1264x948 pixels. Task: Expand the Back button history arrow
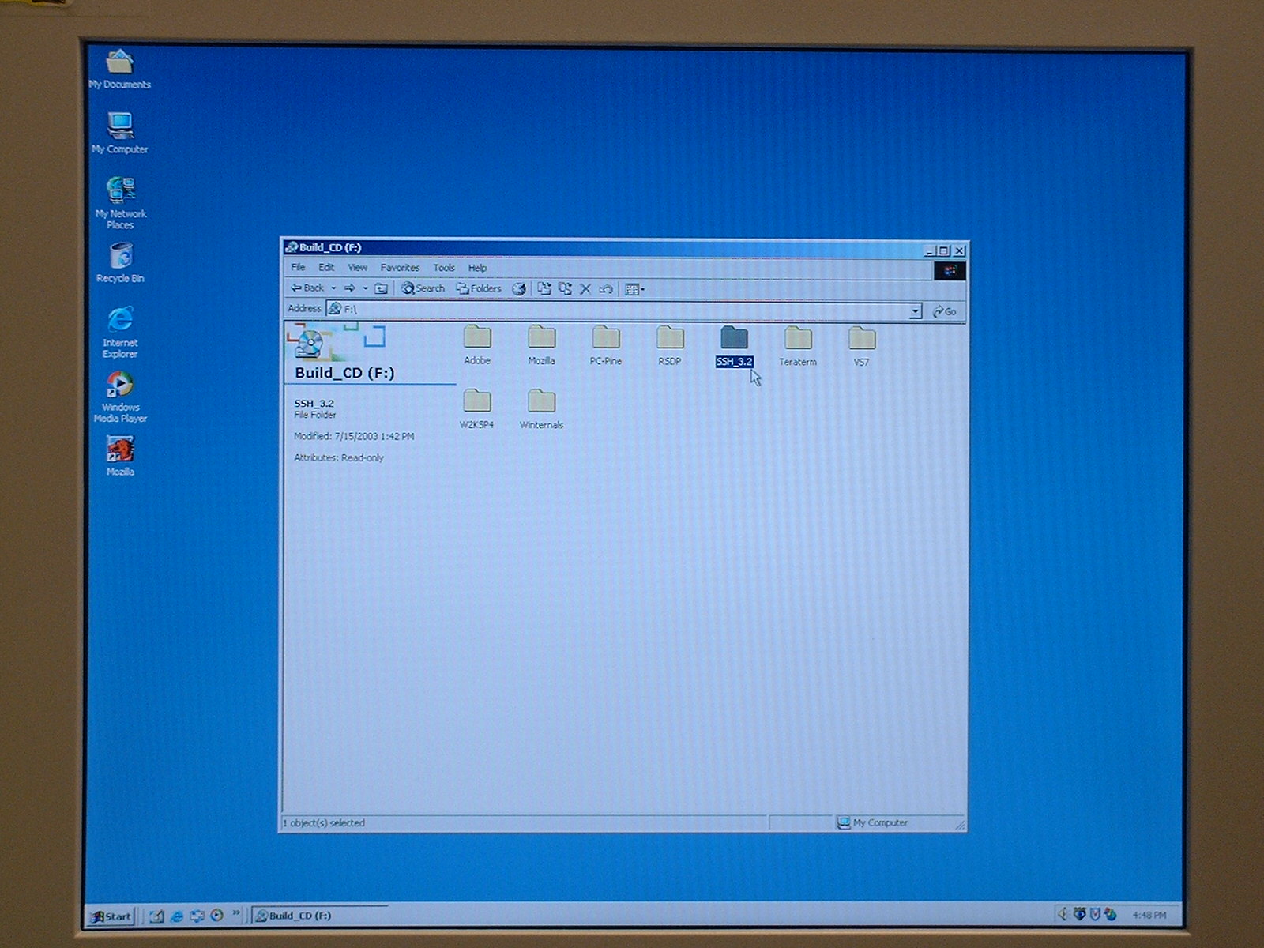(x=333, y=289)
